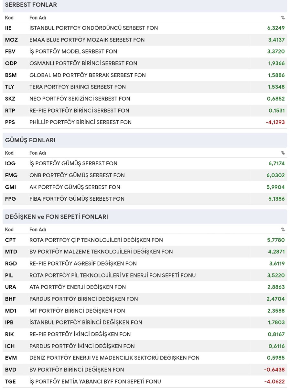Select QNB PORTFÖY GÜMÜŞ SERBEST FON
This screenshot has height=389, width=290.
coord(77,175)
